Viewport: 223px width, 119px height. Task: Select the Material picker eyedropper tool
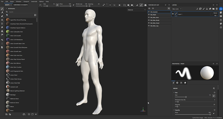click(x=2, y=35)
